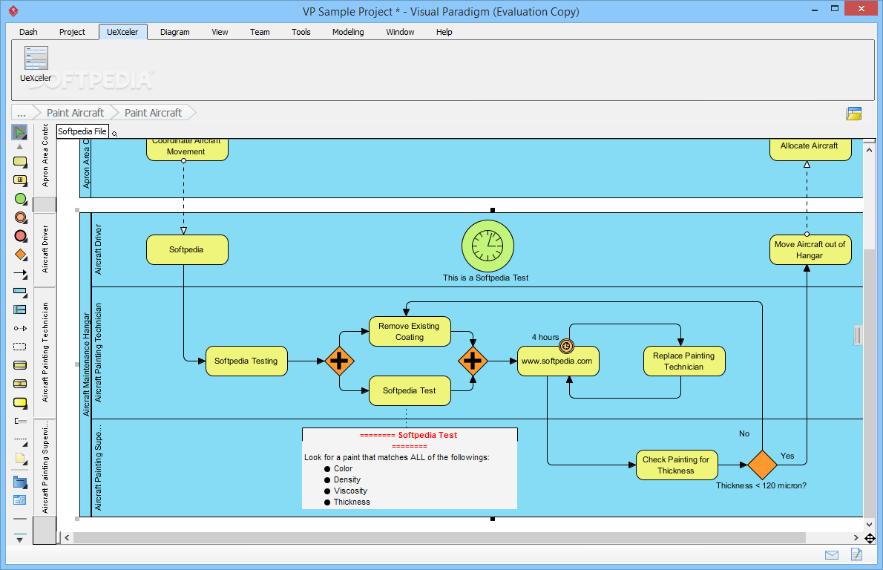Screen dimensions: 883x570
Task: Click the Thickness decision gateway diamond
Action: click(762, 465)
